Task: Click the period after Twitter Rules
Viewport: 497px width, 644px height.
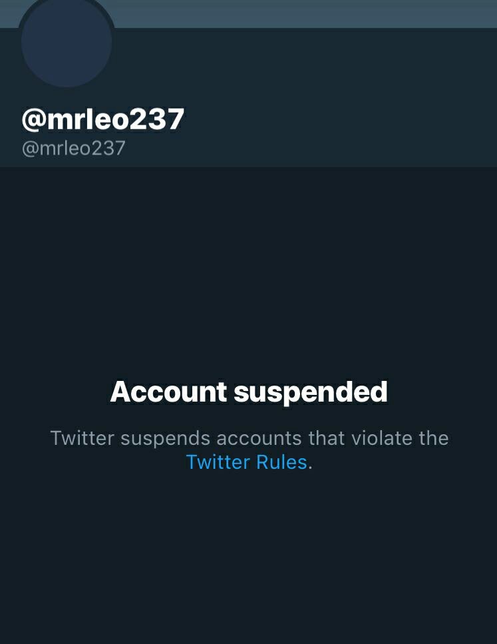Action: 310,464
